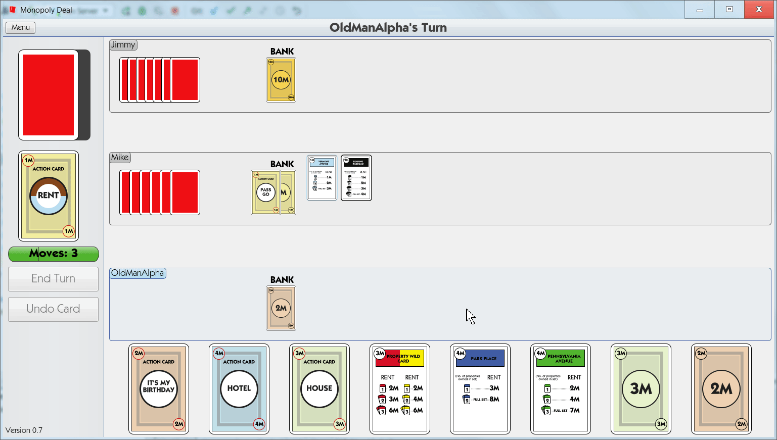The image size is (777, 440).
Task: Click Mike's Pass Go bank card
Action: click(x=265, y=192)
